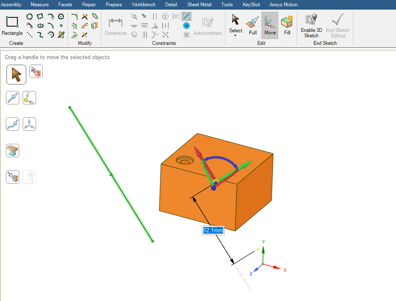The height and width of the screenshot is (301, 396).
Task: Open the Workbench ribbon tab
Action: click(143, 5)
